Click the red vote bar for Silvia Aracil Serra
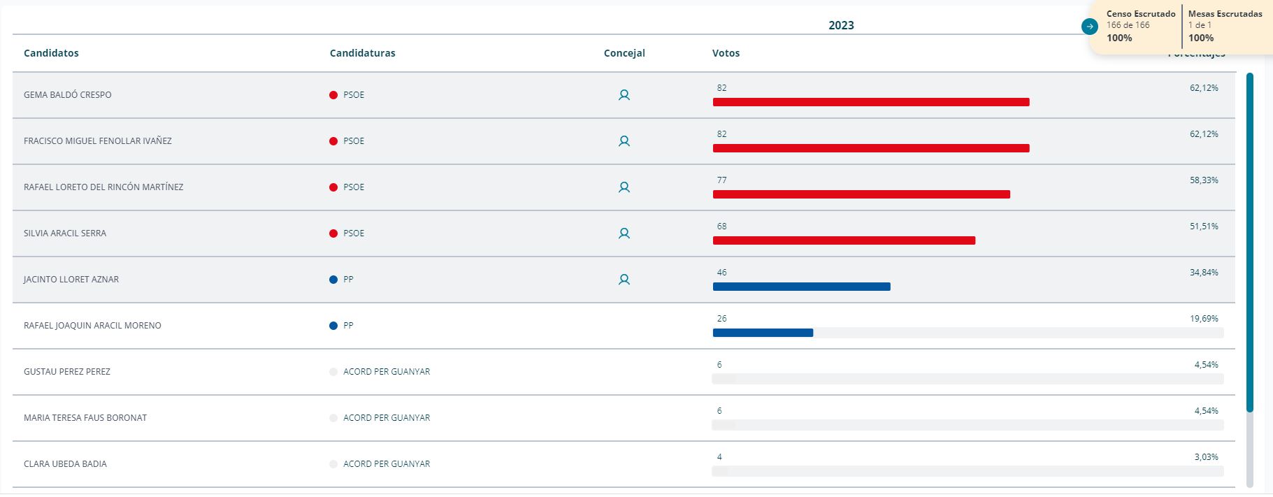Screen dimensions: 1273x497 pyautogui.click(x=843, y=240)
